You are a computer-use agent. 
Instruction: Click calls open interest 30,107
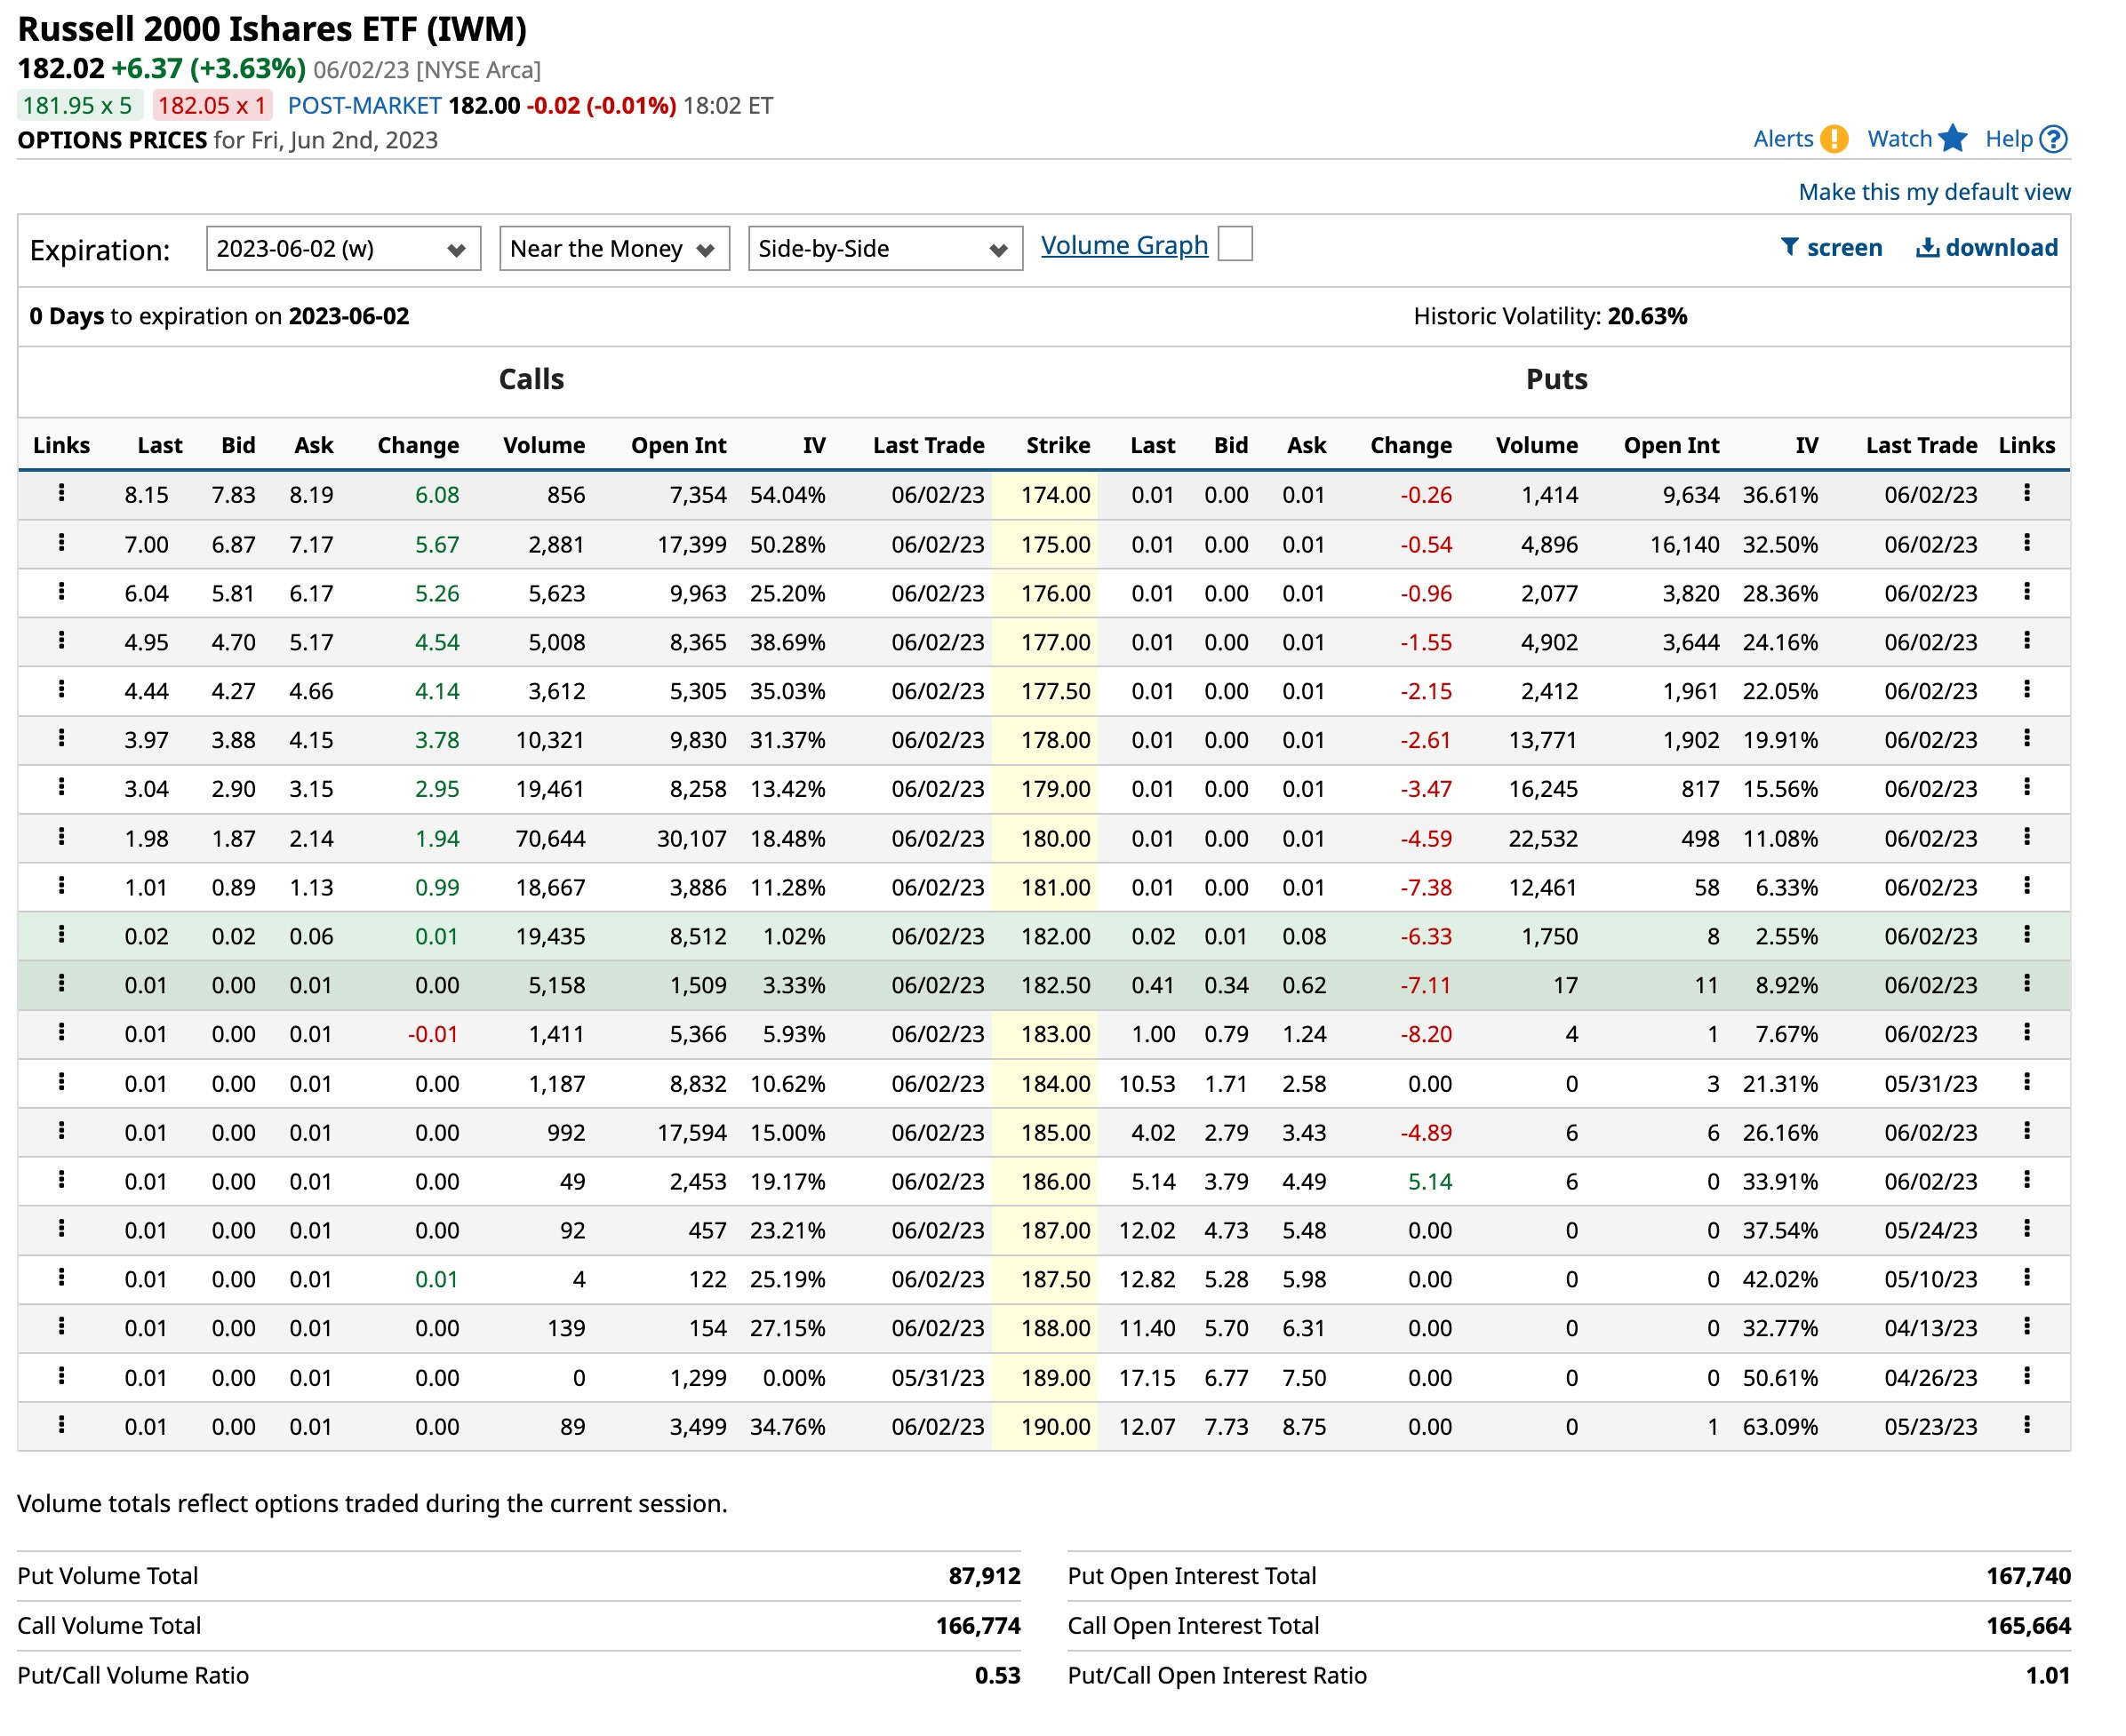pyautogui.click(x=691, y=838)
